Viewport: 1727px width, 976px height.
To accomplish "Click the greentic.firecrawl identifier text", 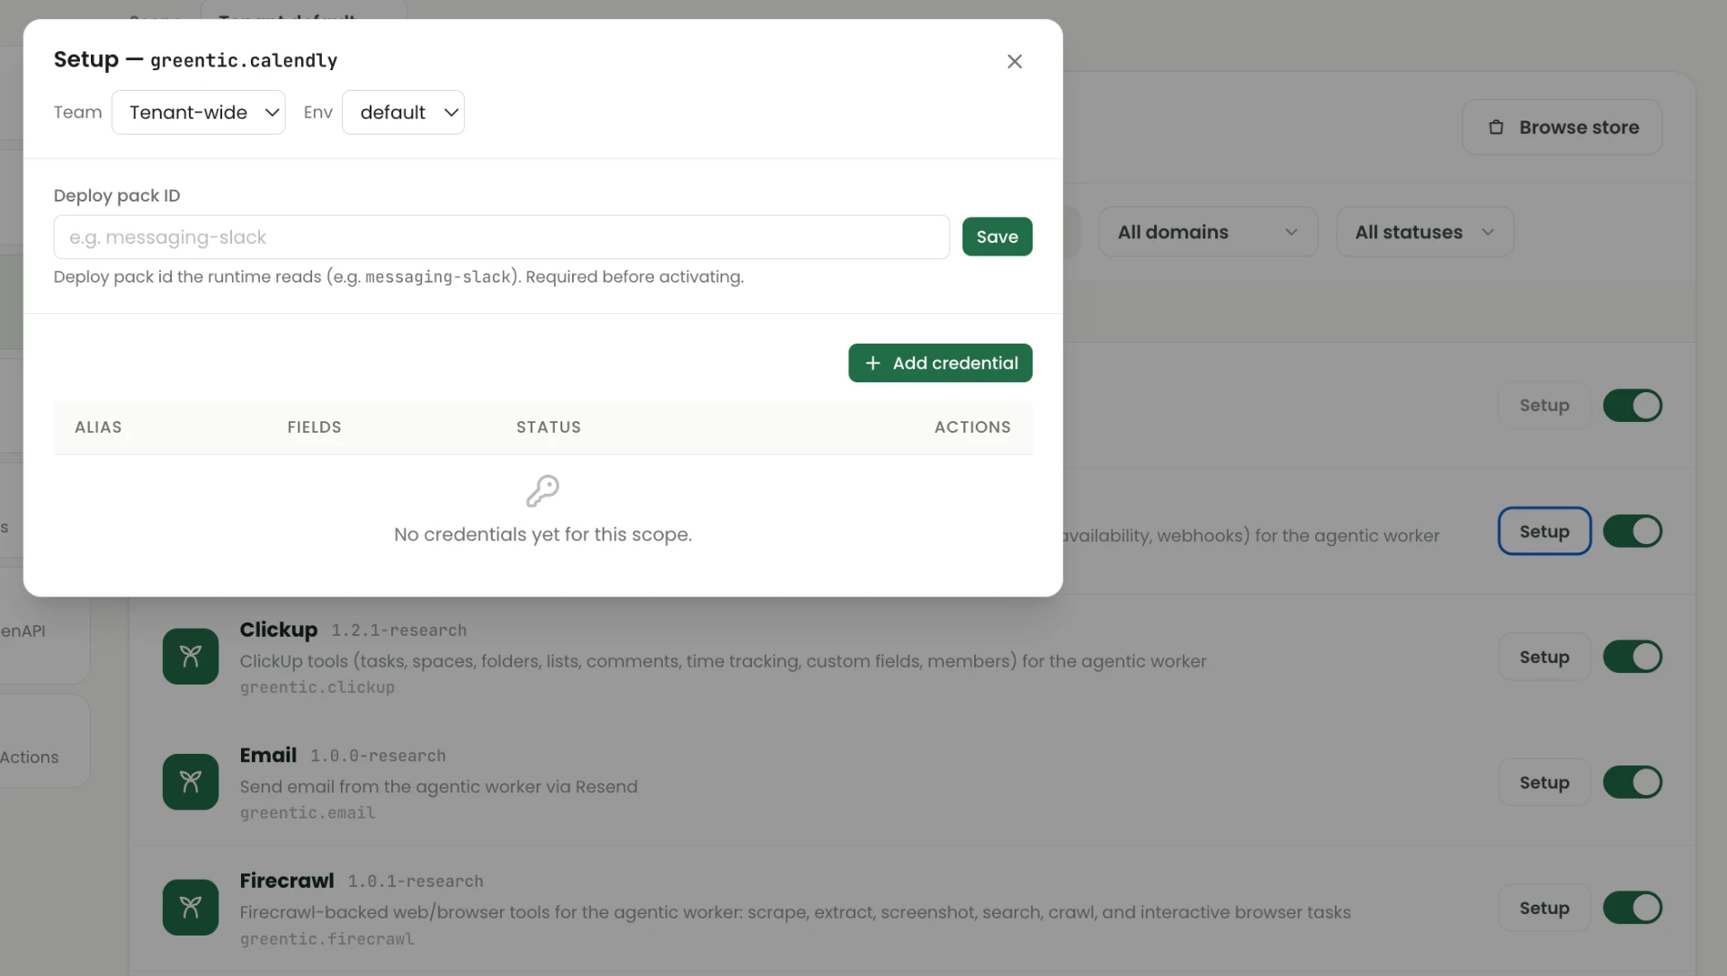I will click(x=327, y=939).
